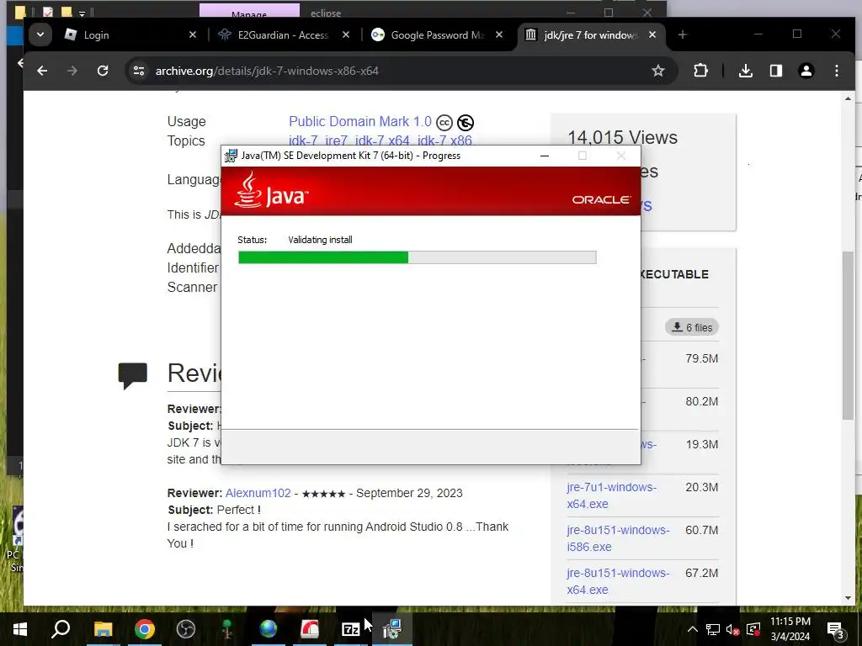Image resolution: width=862 pixels, height=646 pixels.
Task: Open the tab search dropdown arrow
Action: [40, 34]
